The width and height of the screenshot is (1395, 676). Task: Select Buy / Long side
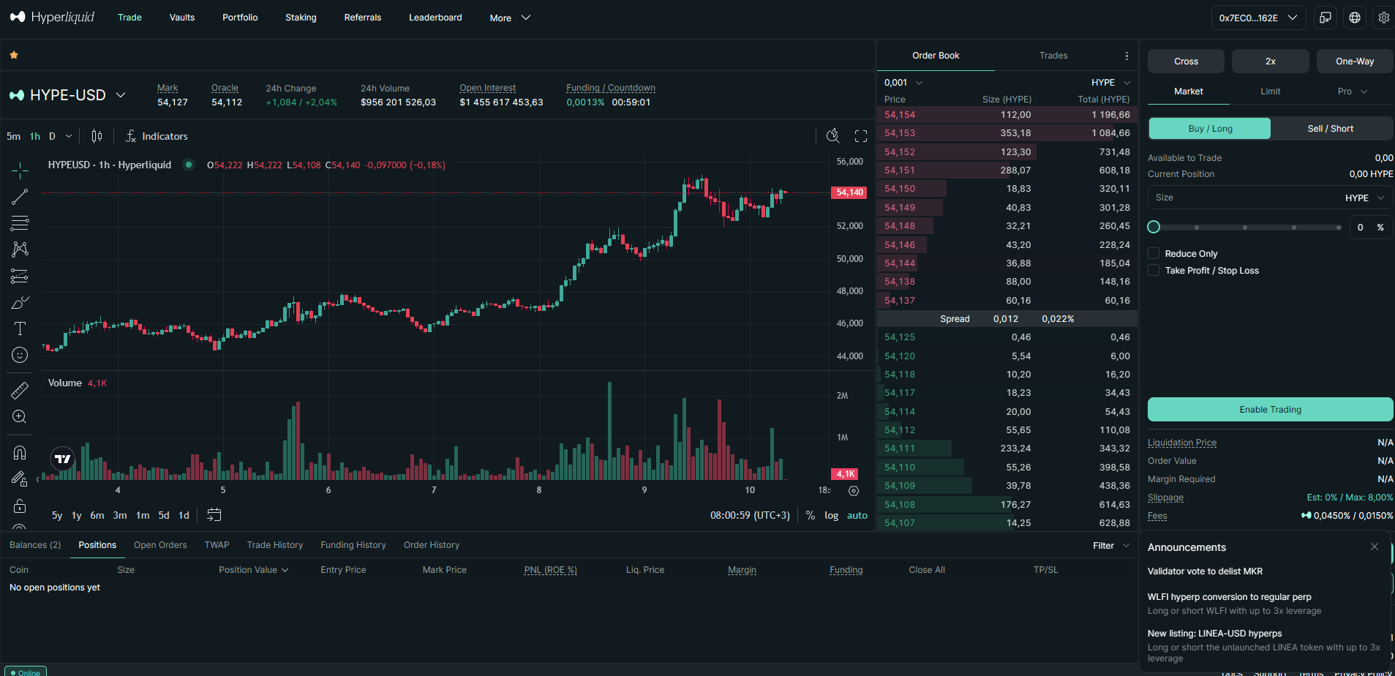1210,129
